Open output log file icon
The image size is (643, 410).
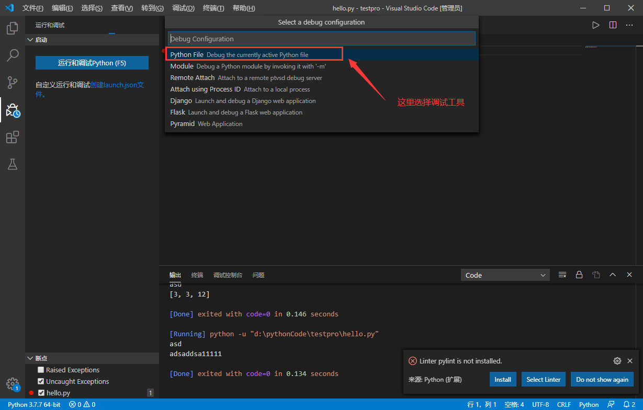coord(596,275)
